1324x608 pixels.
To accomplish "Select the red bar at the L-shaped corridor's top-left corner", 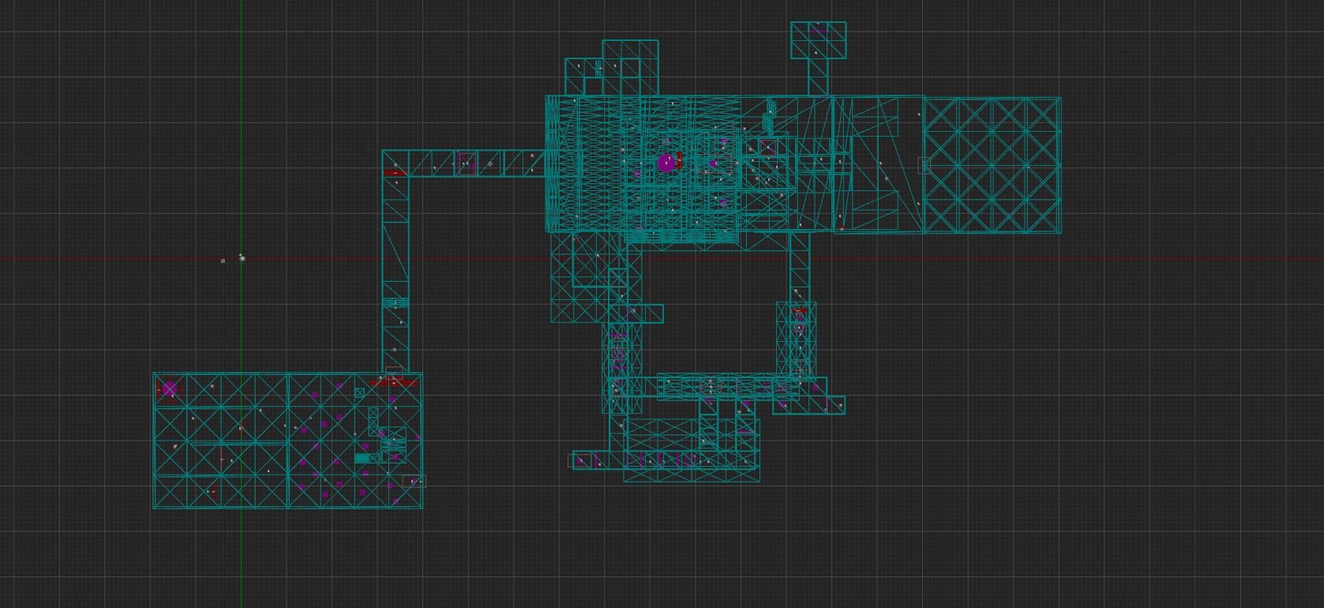I will pos(395,172).
